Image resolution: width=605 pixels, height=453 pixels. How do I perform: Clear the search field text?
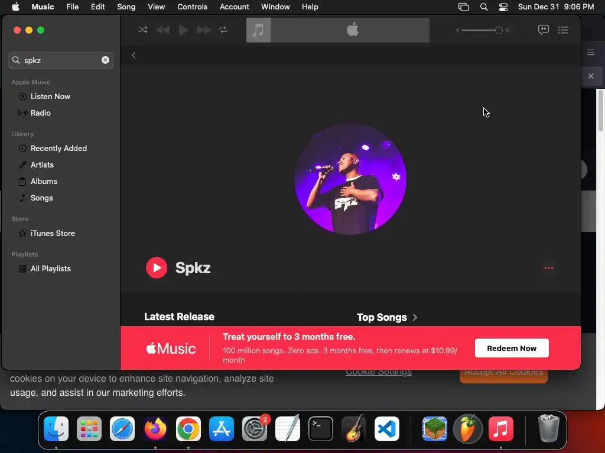point(105,60)
